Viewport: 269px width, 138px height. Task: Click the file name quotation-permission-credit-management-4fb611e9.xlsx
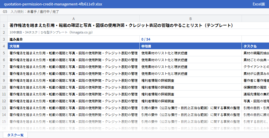[53, 4]
